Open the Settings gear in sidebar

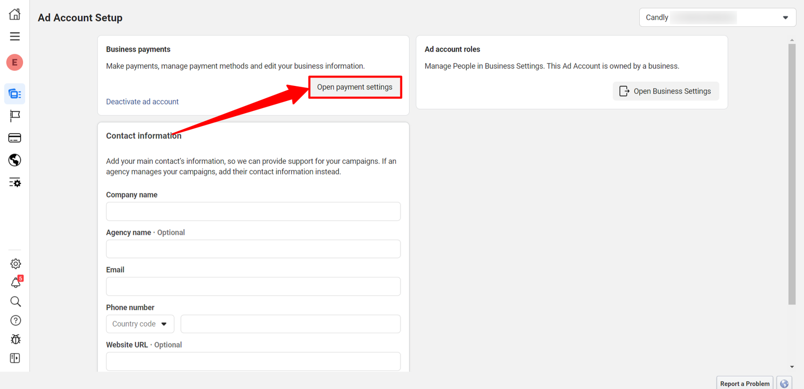tap(16, 264)
